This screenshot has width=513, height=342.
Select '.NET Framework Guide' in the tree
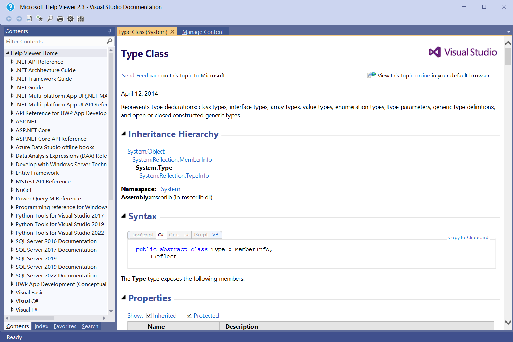pos(44,79)
